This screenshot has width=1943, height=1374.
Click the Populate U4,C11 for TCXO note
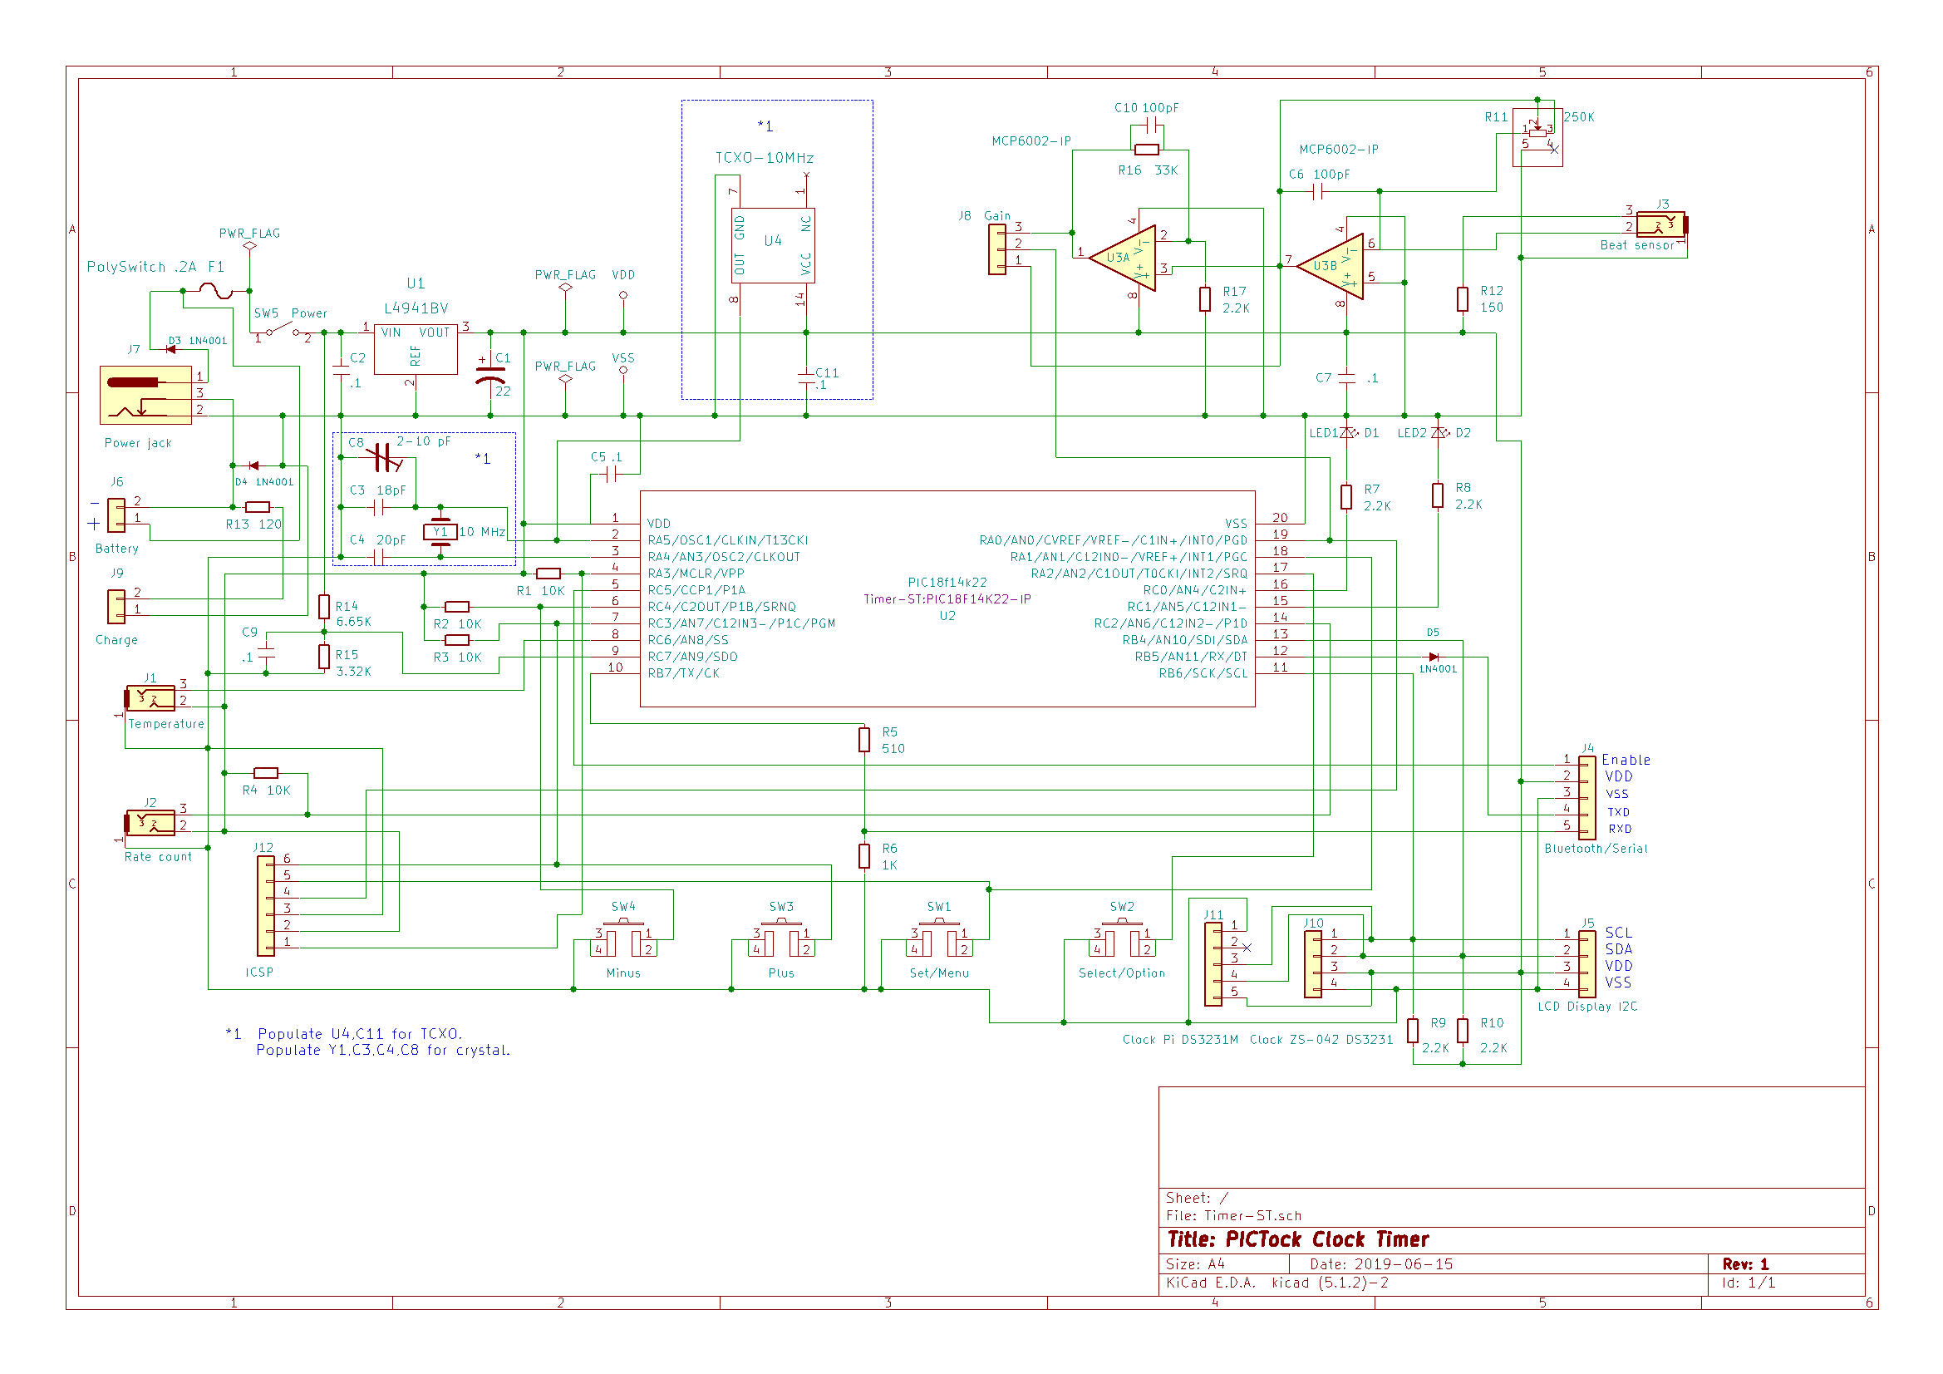[x=360, y=1034]
